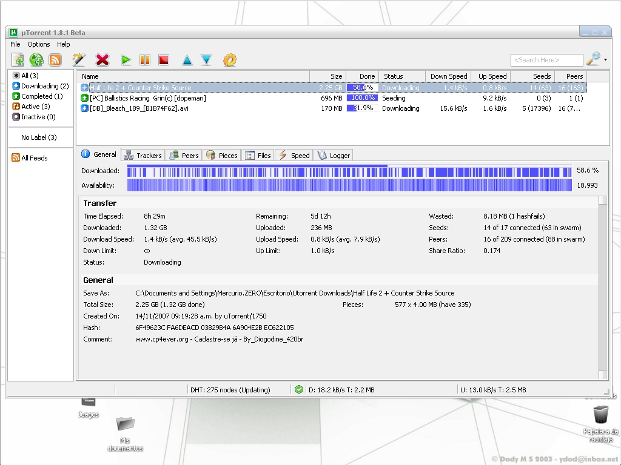Switch to the Trackers tab
Screen dimensions: 621x465
coord(143,156)
